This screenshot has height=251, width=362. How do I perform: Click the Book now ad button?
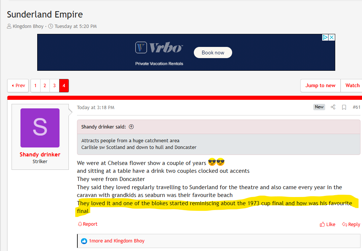coord(213,53)
